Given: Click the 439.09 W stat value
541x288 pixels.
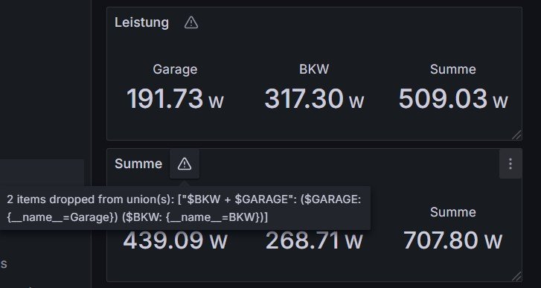Looking at the screenshot, I should 175,240.
